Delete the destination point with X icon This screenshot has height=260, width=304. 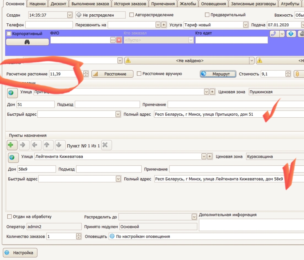(x=105, y=145)
